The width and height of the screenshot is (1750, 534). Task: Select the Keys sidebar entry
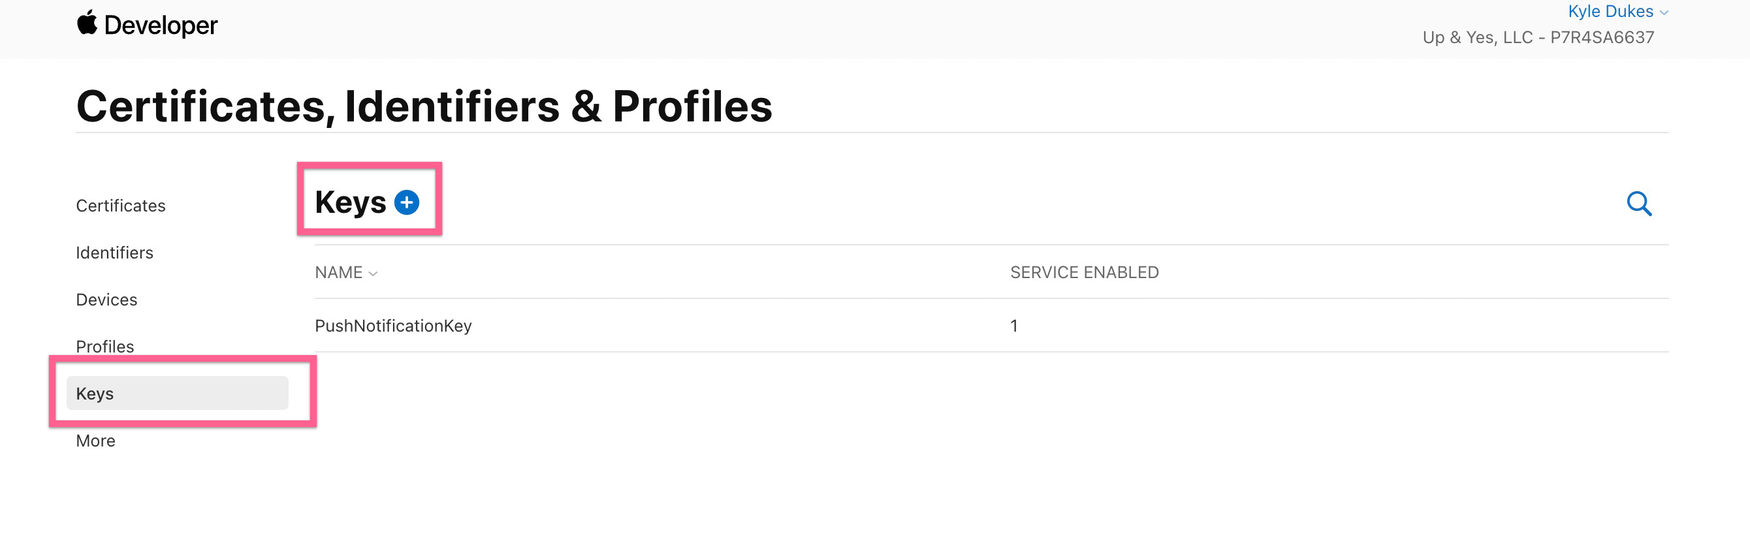click(x=95, y=393)
